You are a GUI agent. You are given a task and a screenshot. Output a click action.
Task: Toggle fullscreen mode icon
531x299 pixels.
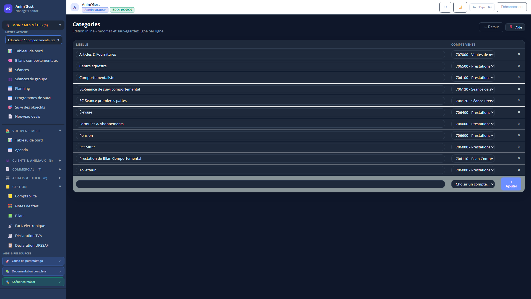445,7
